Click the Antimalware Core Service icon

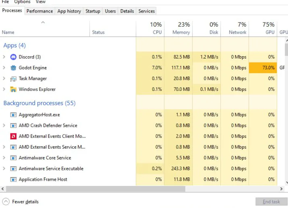tap(13, 158)
